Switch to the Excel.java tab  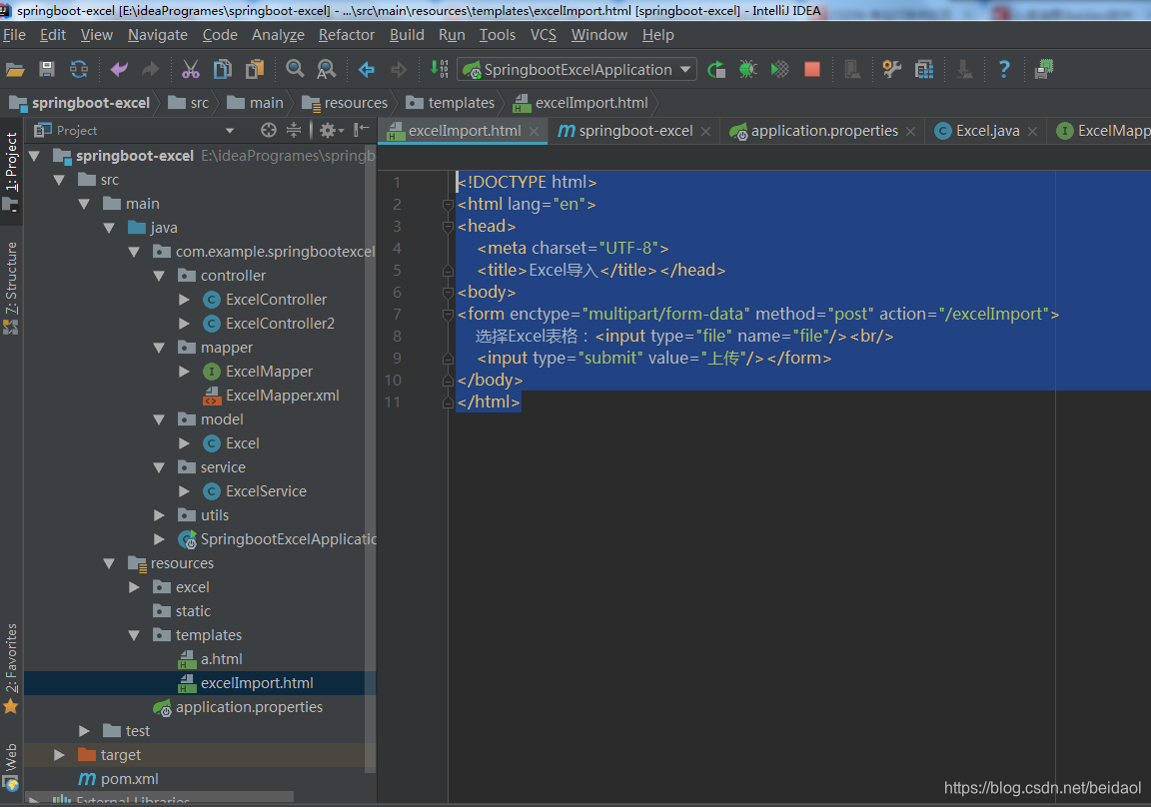(985, 130)
